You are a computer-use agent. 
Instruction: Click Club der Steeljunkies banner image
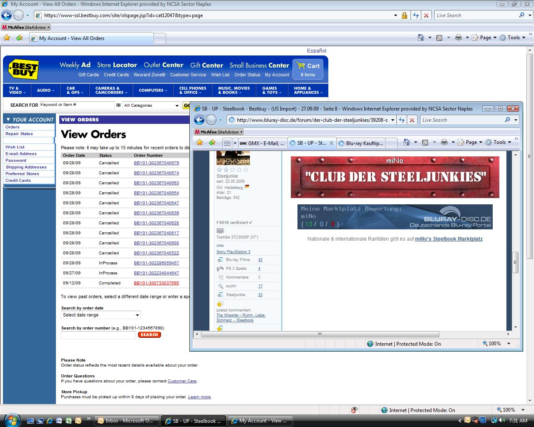[x=395, y=177]
